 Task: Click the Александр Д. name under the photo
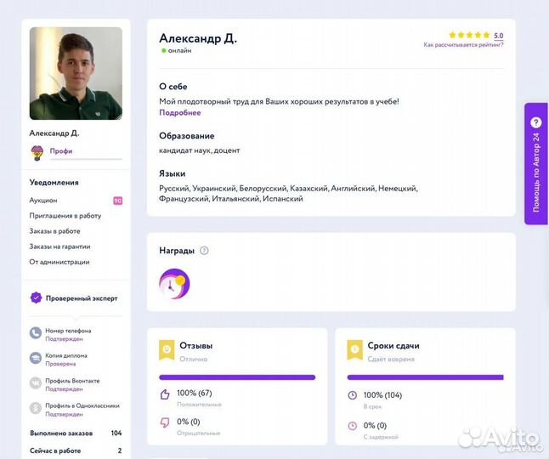54,133
